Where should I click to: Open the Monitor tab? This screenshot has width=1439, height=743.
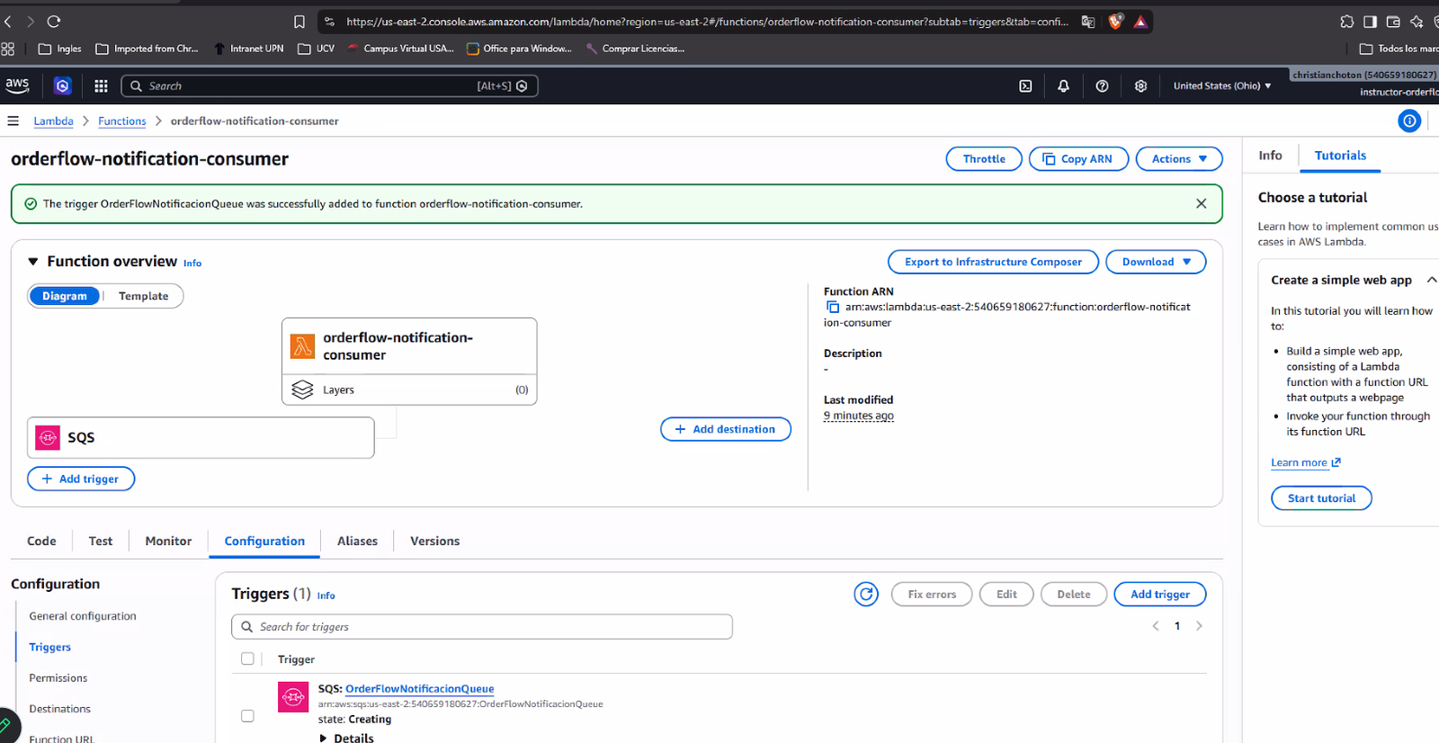(x=168, y=541)
